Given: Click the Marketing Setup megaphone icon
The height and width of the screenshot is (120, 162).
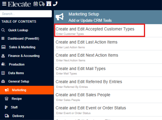Looking at the screenshot, I should tap(60, 17).
